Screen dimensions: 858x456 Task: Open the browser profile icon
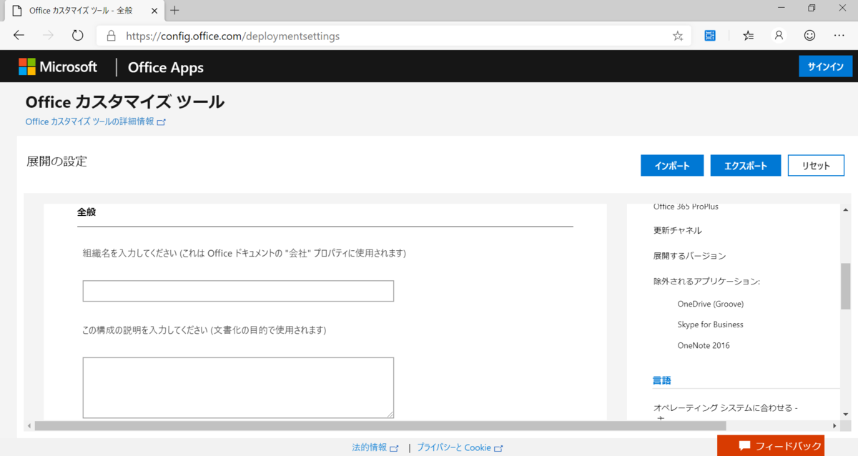[779, 36]
